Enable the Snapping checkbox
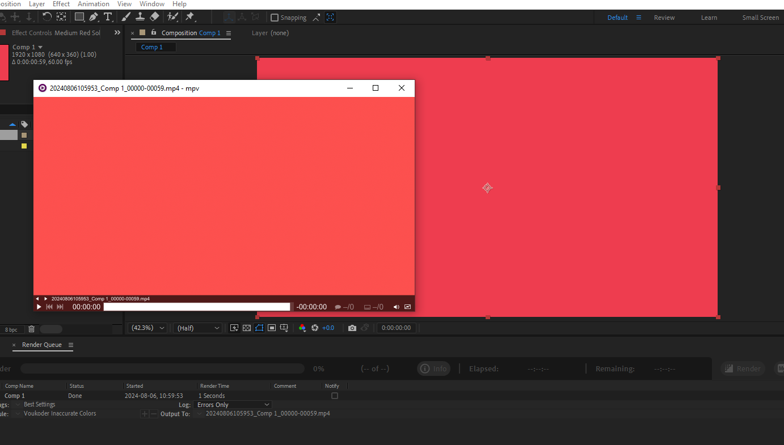This screenshot has height=445, width=784. point(275,18)
